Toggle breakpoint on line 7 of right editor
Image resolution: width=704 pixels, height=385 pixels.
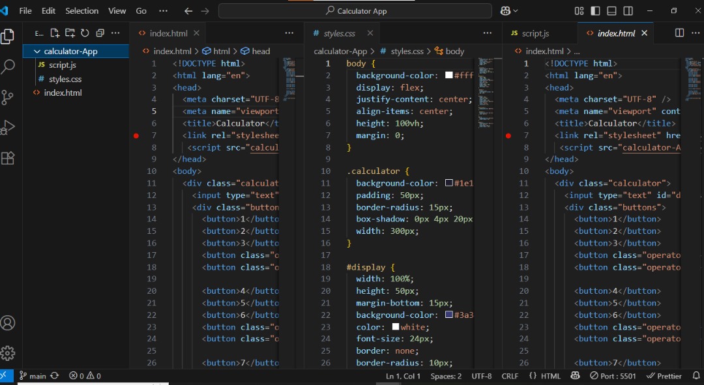[508, 135]
